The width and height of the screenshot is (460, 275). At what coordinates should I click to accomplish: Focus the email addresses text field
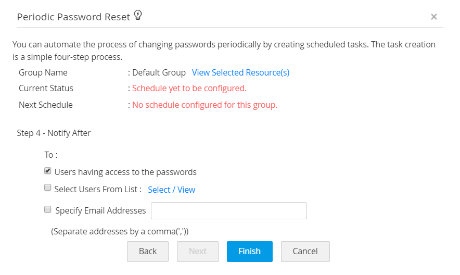tap(228, 211)
